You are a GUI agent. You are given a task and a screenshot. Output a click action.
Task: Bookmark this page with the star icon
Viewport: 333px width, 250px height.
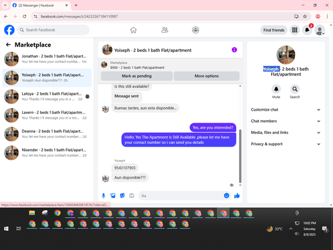pos(305,16)
